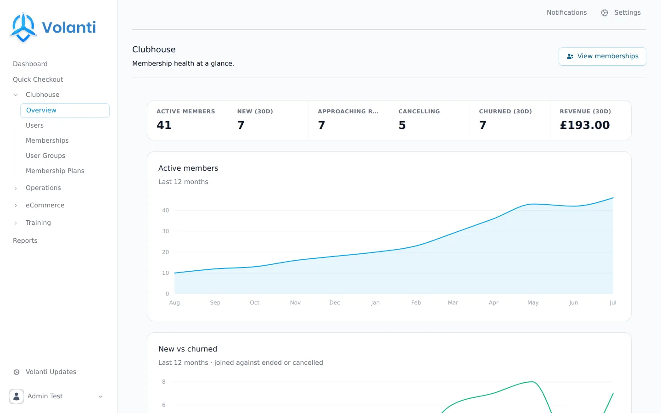
Task: Open the Memberships sidebar item
Action: (x=47, y=140)
